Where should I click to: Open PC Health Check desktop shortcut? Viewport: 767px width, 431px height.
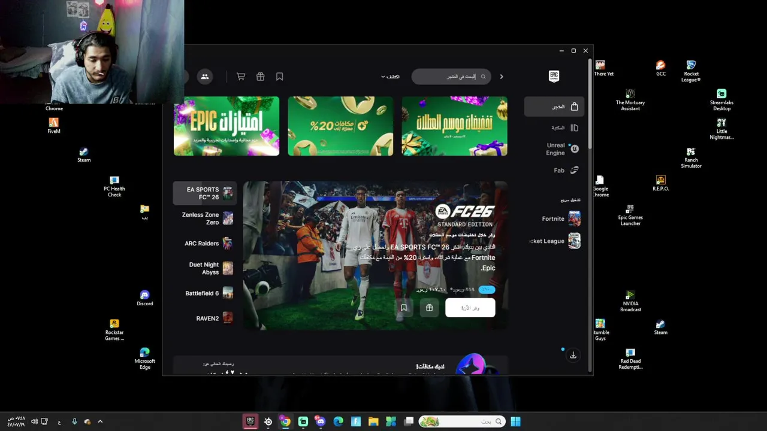click(114, 186)
